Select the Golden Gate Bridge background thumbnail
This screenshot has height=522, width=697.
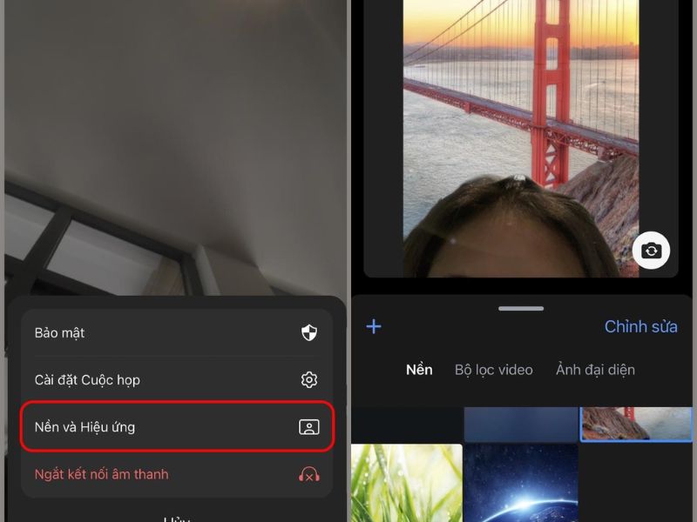click(636, 424)
